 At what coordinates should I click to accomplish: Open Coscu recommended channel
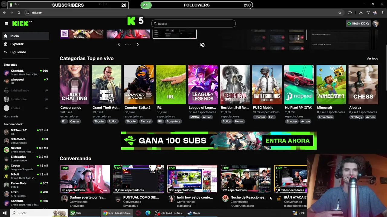pos(26,167)
